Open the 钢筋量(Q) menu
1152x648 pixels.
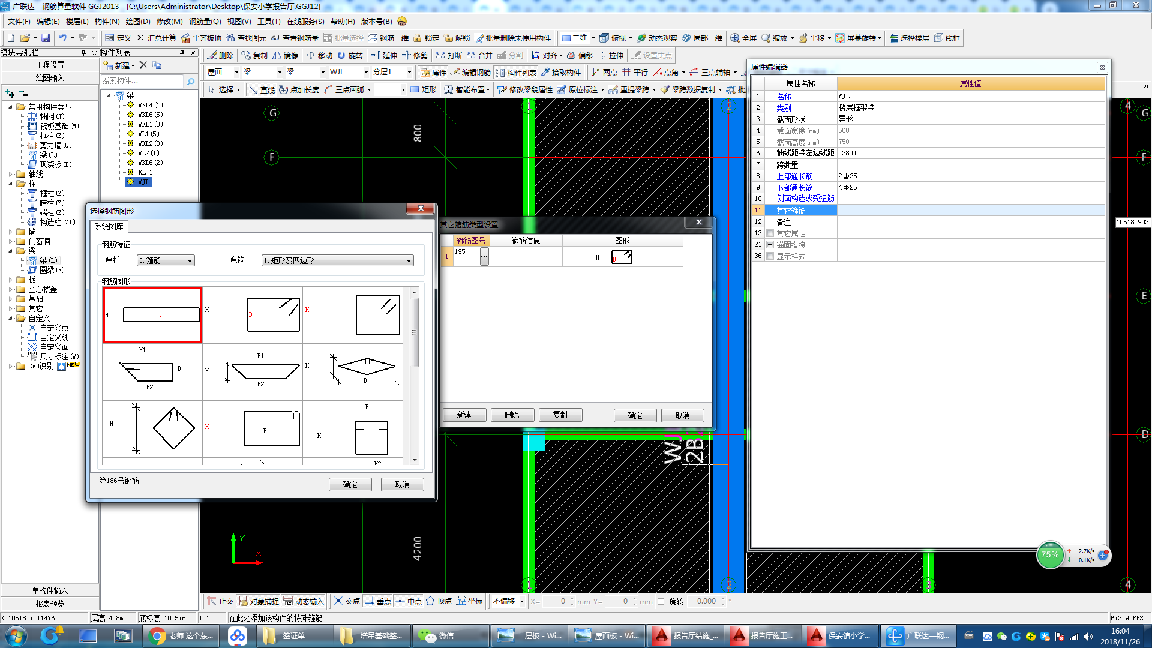[x=205, y=21]
